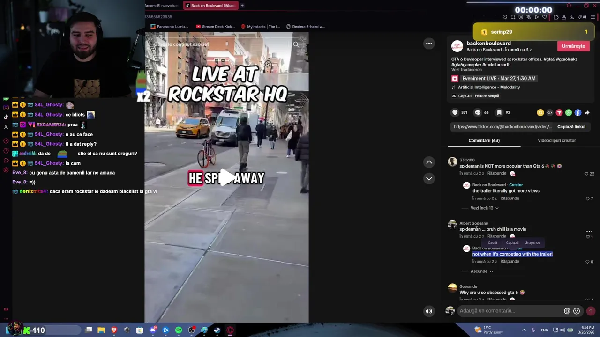The image size is (600, 337).
Task: Open emoji picker in comment box
Action: (x=577, y=311)
